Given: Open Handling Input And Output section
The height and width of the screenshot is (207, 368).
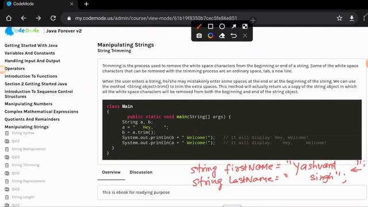Looking at the screenshot, I should pyautogui.click(x=32, y=61).
